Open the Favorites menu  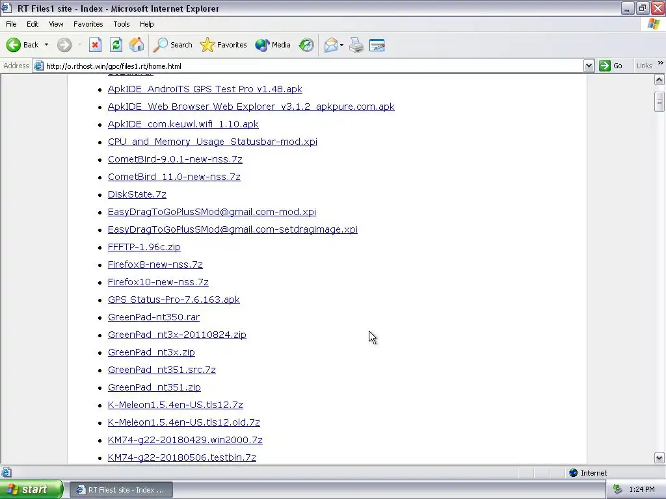tap(88, 24)
